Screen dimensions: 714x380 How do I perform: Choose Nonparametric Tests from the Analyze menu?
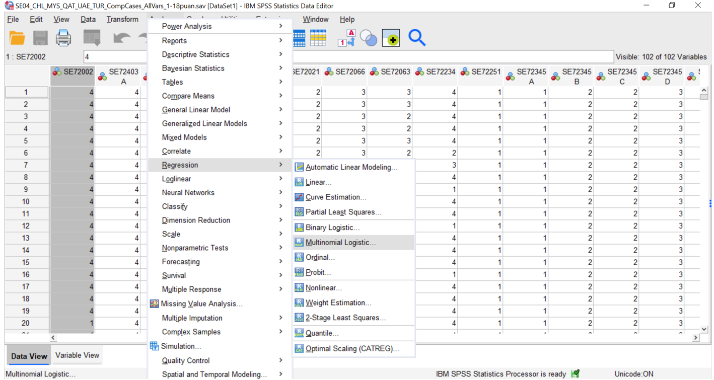click(x=220, y=248)
